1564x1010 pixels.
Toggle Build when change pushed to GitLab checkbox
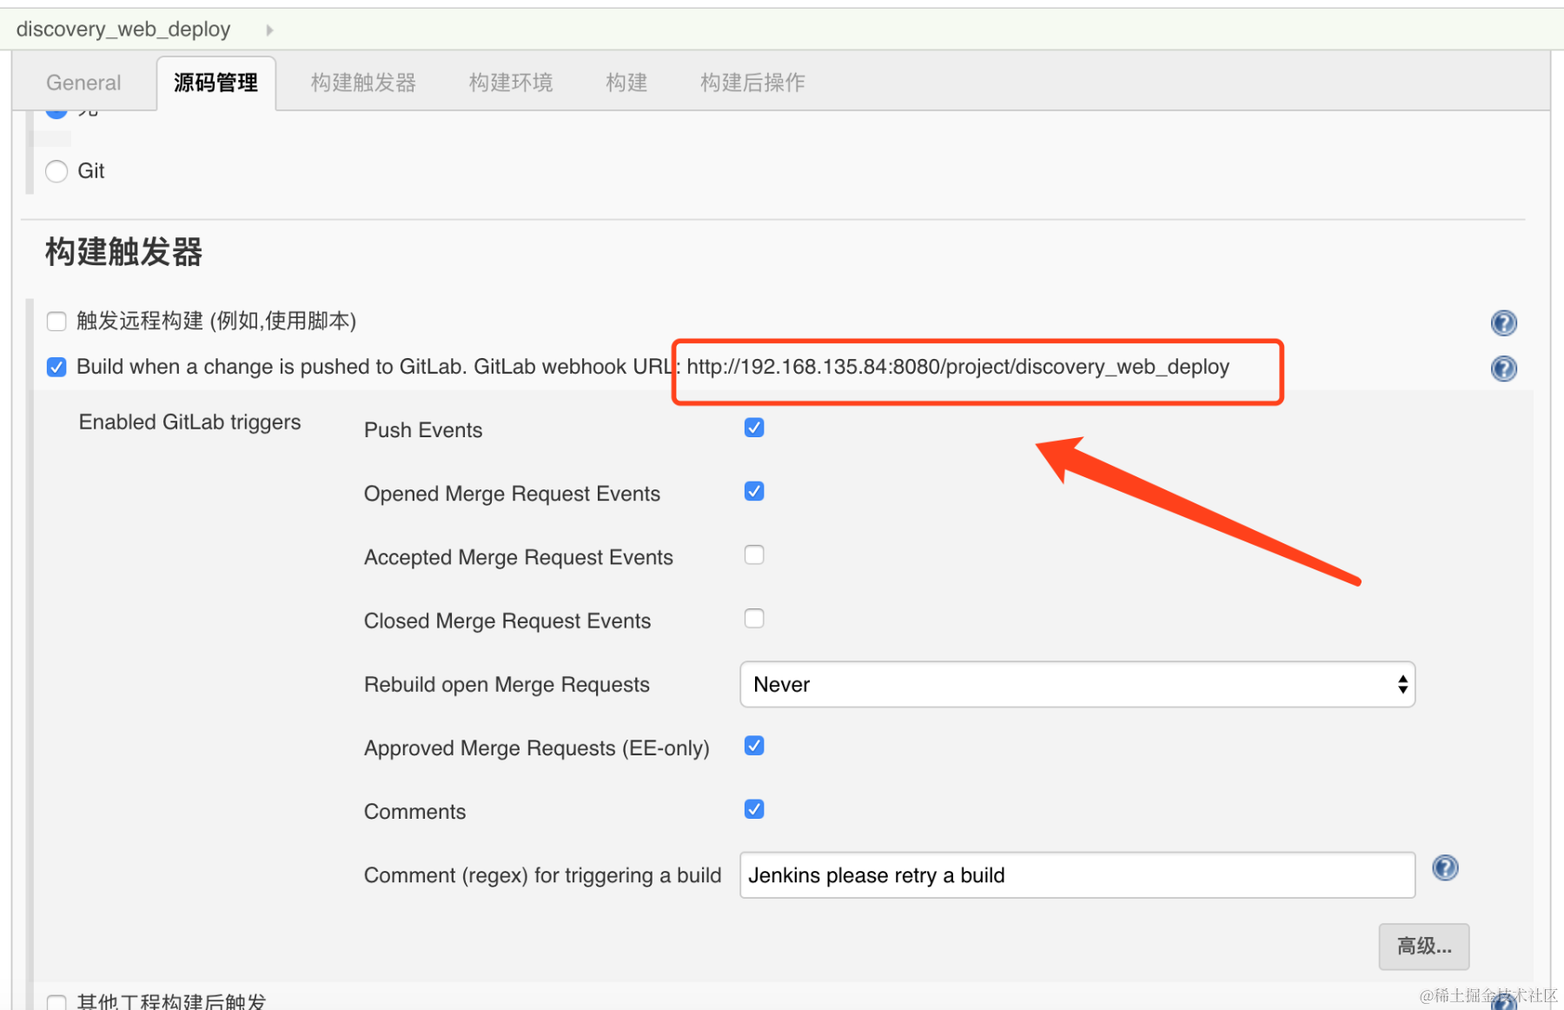coord(56,367)
